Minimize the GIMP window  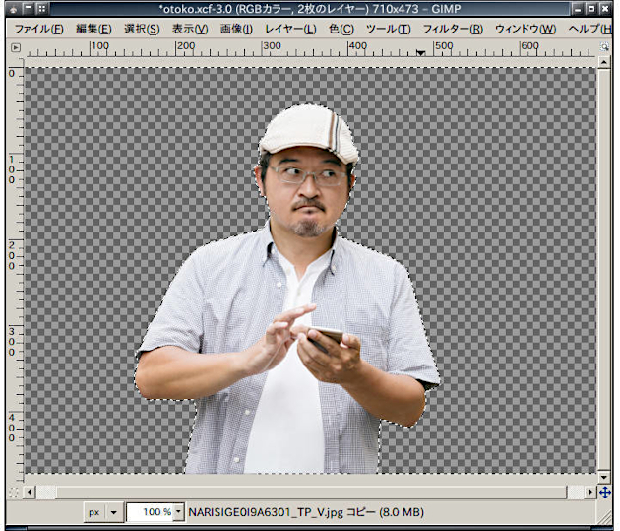click(x=578, y=8)
